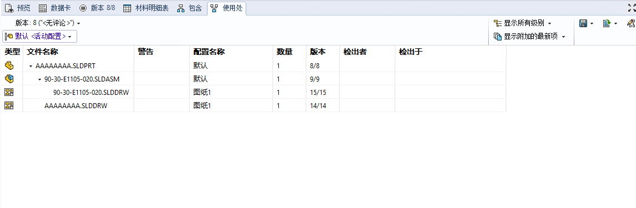Click 默认 configuration cell of AAAAAAAA.SLDPRT
Image resolution: width=636 pixels, height=208 pixels.
point(231,65)
